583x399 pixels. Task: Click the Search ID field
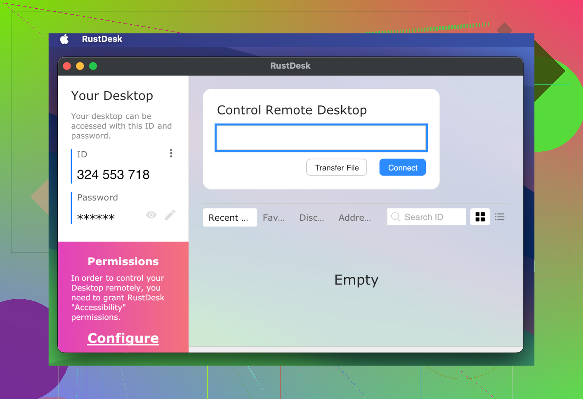point(426,217)
